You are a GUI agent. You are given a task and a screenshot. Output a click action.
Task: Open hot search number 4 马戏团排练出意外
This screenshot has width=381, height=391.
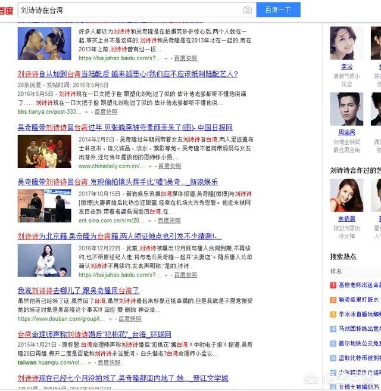tap(360, 328)
